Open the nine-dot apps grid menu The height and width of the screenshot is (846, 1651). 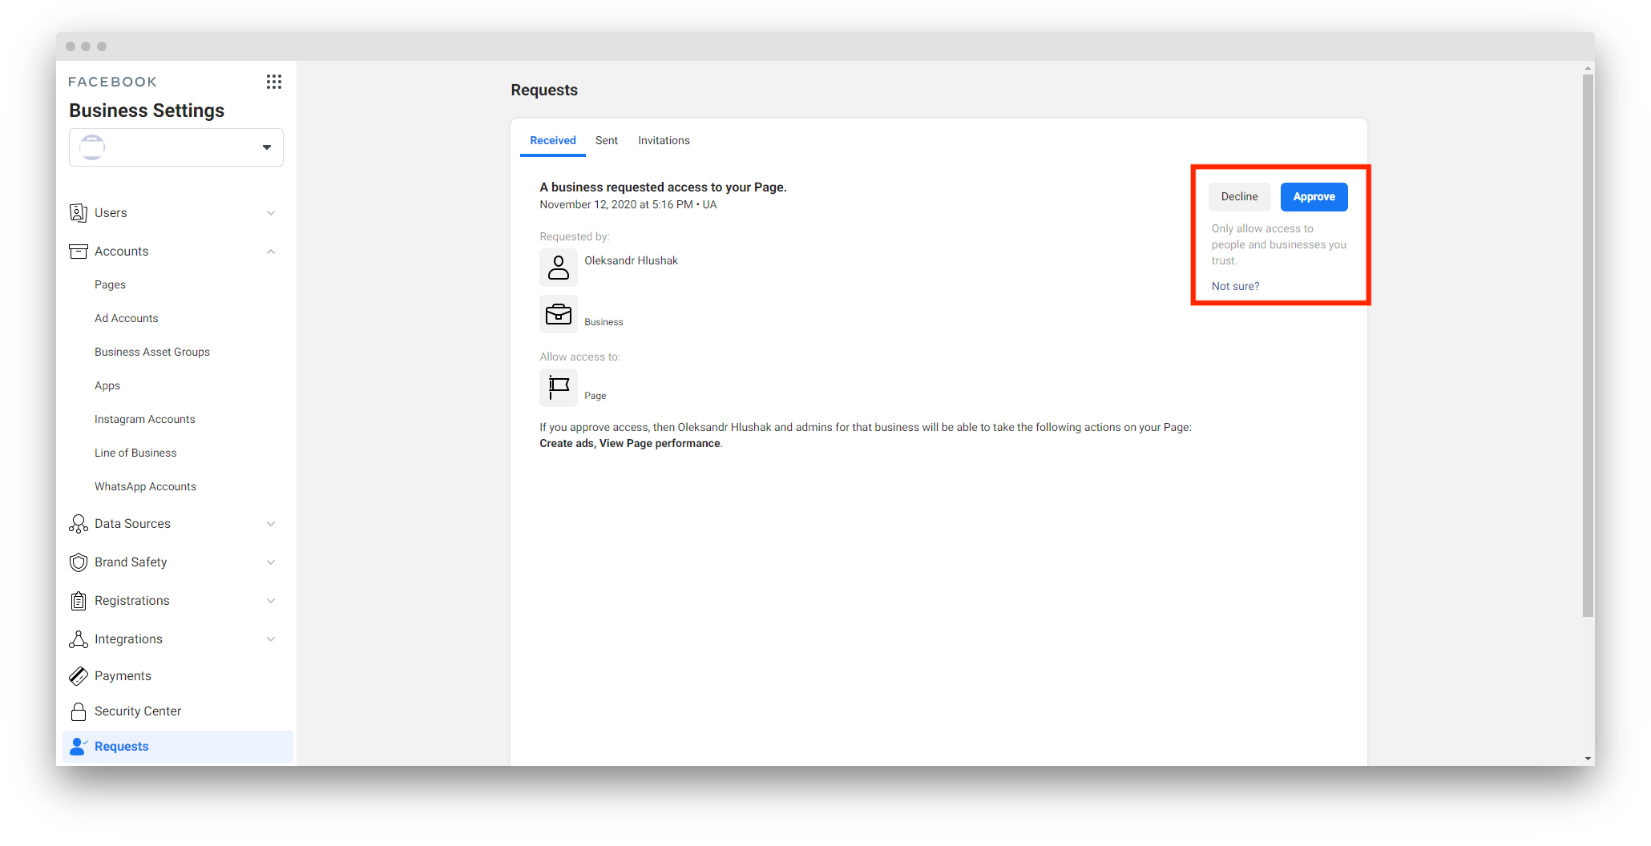point(274,82)
